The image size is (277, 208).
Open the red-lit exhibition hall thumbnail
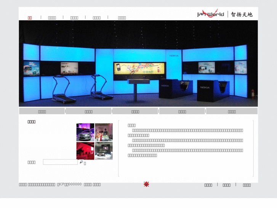[85, 151]
